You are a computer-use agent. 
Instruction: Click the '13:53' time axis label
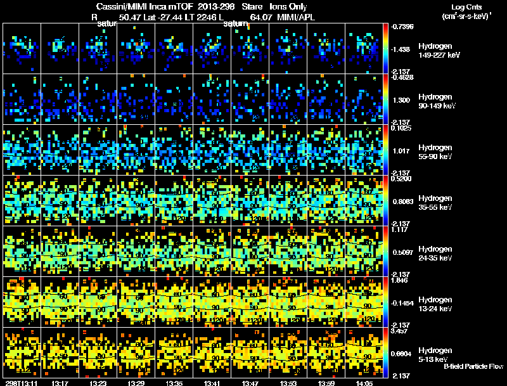click(288, 383)
